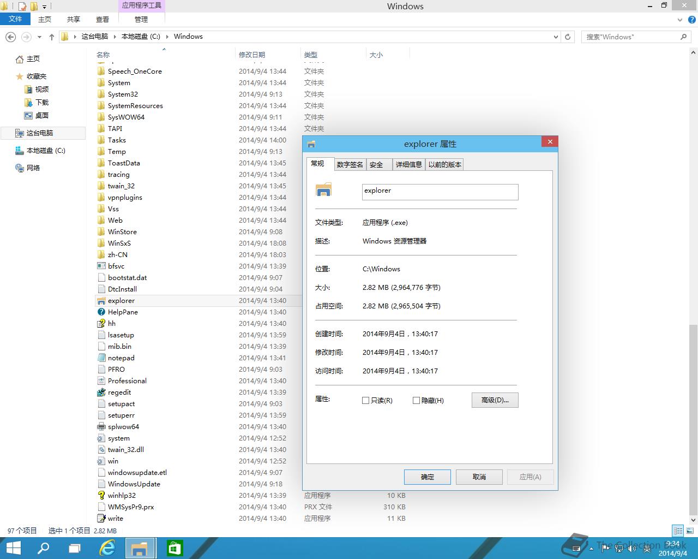The image size is (698, 559).
Task: Click the Up one level arrow
Action: click(x=52, y=37)
